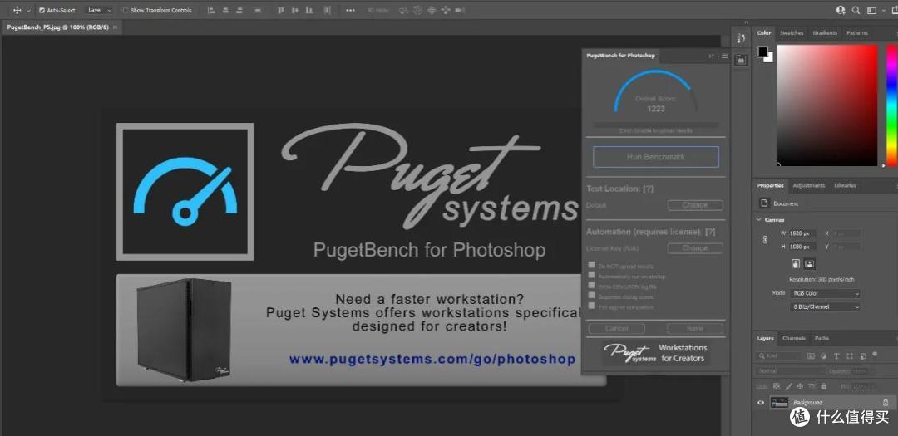Select the PugetBench for Photoshop panel tab
This screenshot has width=898, height=436.
pos(620,56)
